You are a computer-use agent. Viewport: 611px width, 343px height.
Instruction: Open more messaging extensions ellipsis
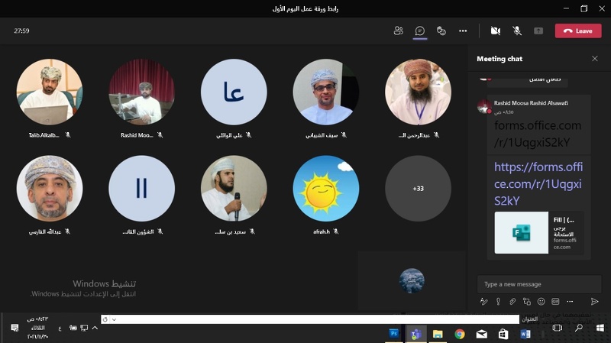click(x=570, y=301)
